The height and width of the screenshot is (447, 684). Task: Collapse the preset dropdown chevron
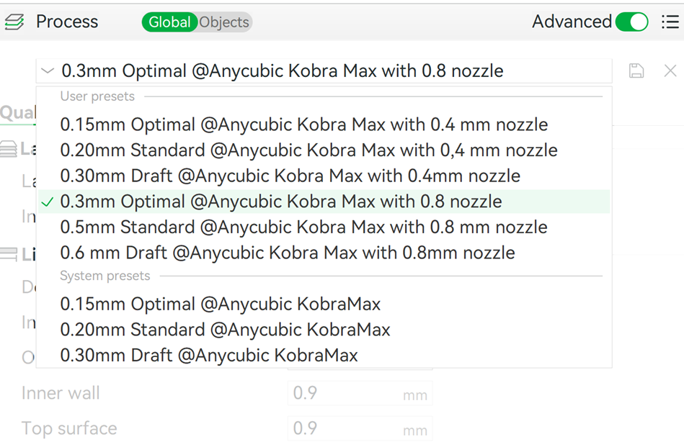48,71
